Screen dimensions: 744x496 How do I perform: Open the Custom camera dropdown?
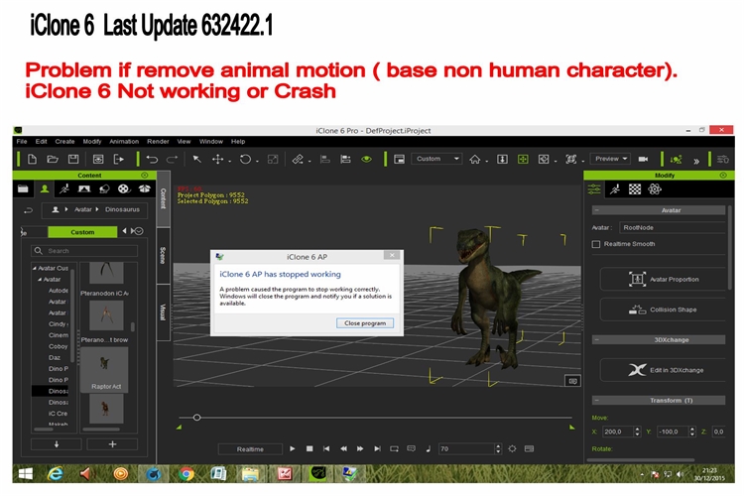tap(436, 159)
